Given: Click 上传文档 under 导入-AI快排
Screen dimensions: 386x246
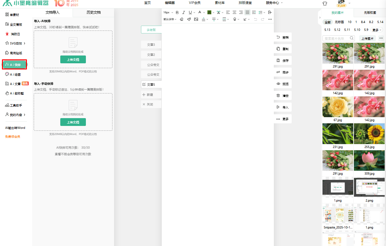Looking at the screenshot, I should (x=73, y=59).
